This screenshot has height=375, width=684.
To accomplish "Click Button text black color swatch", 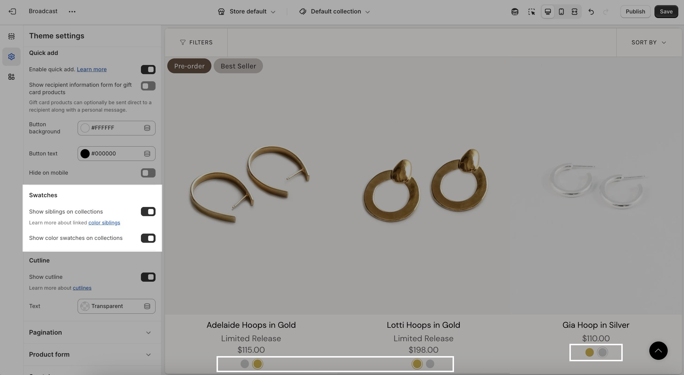I will 85,154.
